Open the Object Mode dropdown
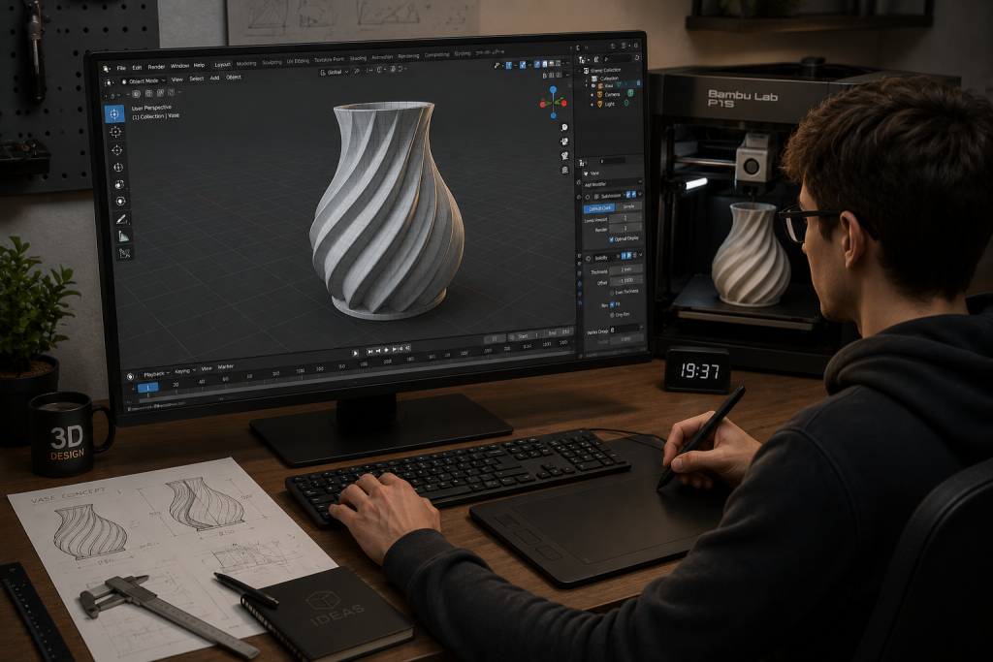Viewport: 993px width, 662px height. pos(144,81)
